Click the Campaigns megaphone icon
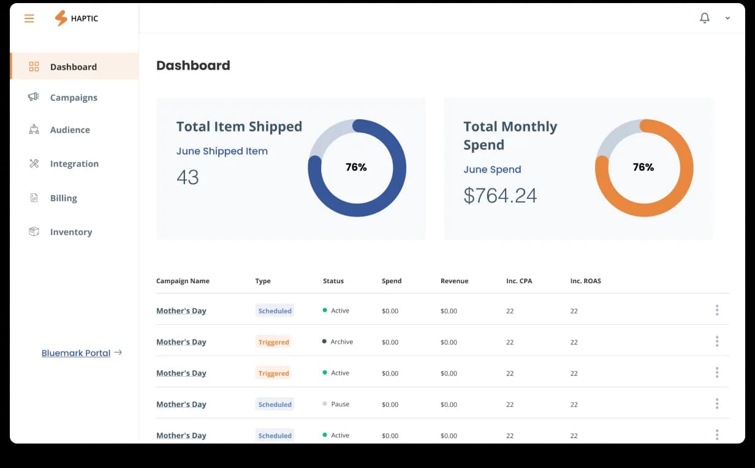755x468 pixels. coord(34,97)
